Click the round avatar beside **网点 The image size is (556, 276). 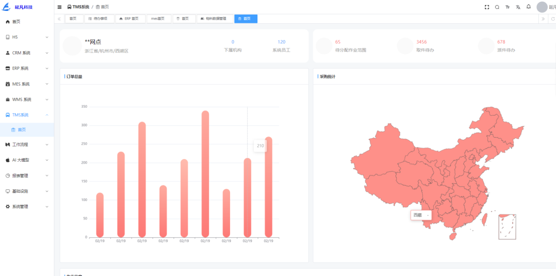point(72,46)
